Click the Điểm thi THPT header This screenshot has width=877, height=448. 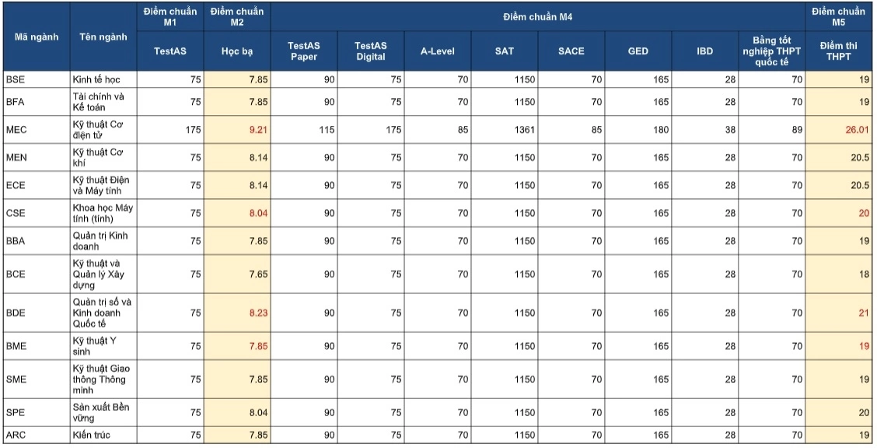point(838,51)
